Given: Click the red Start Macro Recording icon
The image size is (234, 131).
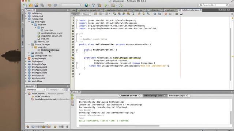Looking at the screenshot, I should pos(166,14).
